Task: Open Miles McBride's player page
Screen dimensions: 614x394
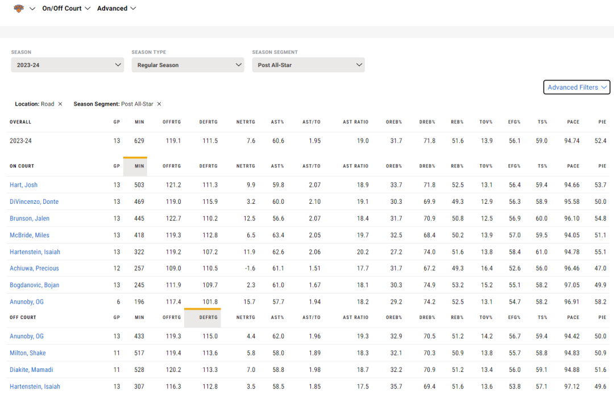Action: pyautogui.click(x=30, y=235)
